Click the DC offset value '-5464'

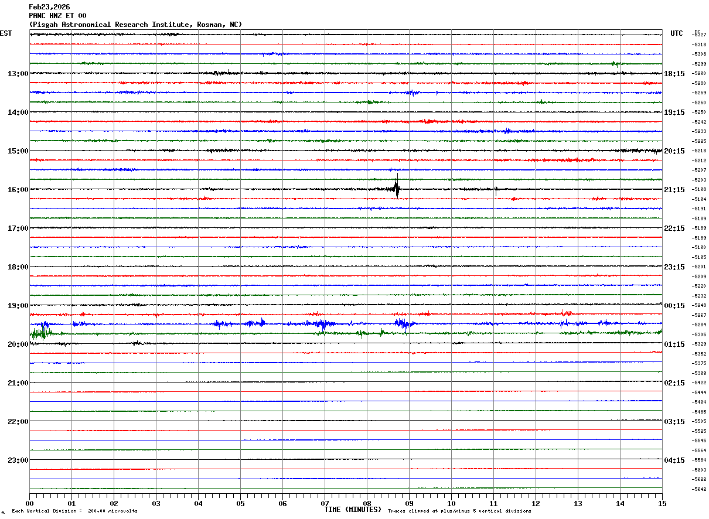coord(699,402)
